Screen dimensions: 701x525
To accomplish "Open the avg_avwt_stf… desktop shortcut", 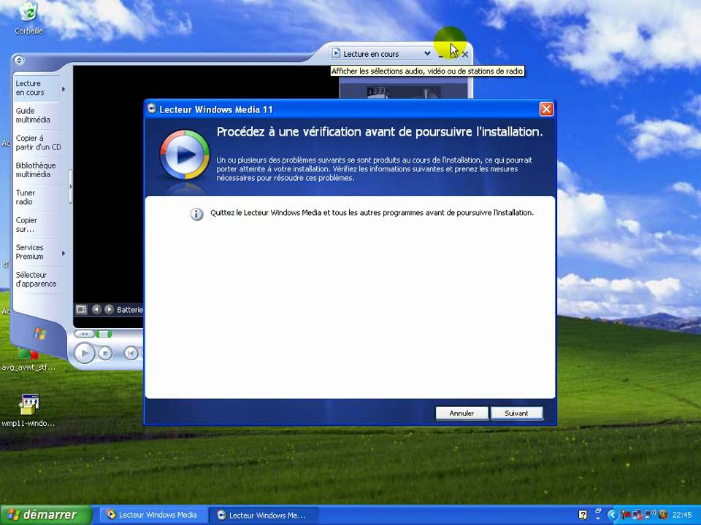I will 28,361.
